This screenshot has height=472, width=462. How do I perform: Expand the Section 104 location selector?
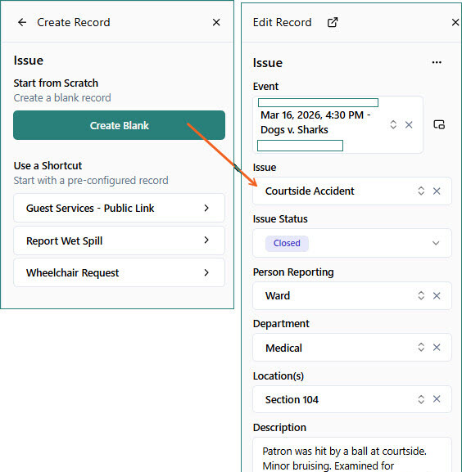tap(421, 399)
